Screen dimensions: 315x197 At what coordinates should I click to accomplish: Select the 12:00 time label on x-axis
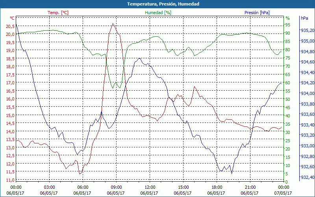150,188
